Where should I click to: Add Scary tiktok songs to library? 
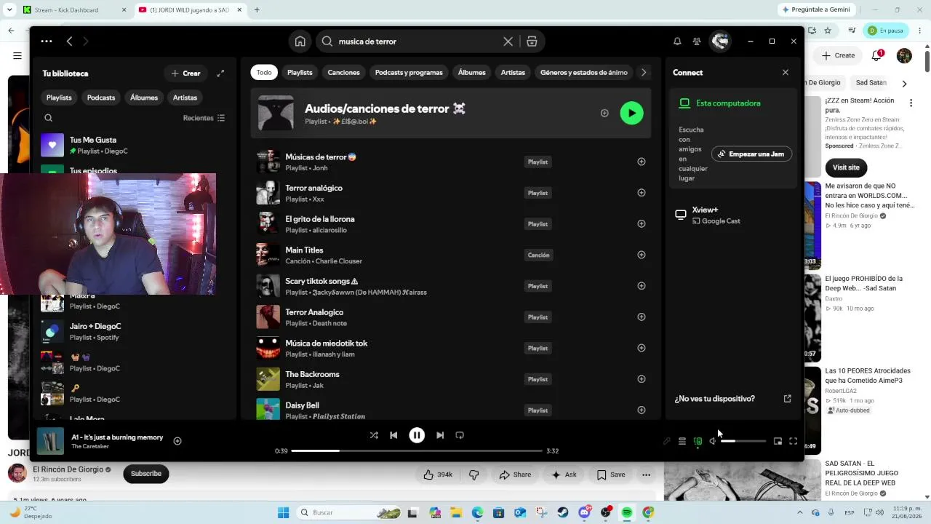coord(642,286)
